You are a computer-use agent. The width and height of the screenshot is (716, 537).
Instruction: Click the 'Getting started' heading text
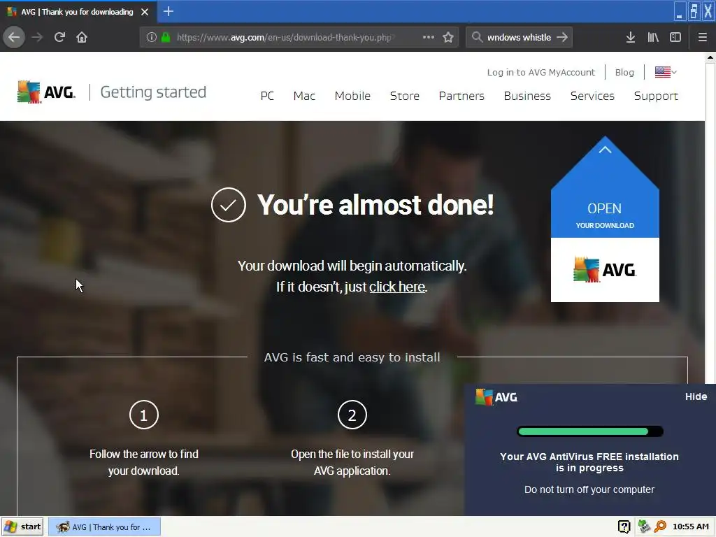click(153, 92)
